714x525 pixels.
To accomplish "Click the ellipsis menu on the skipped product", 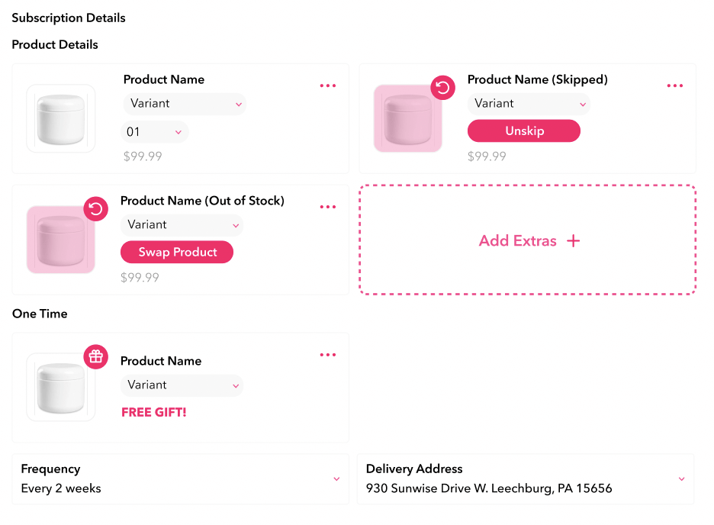I will (x=674, y=85).
